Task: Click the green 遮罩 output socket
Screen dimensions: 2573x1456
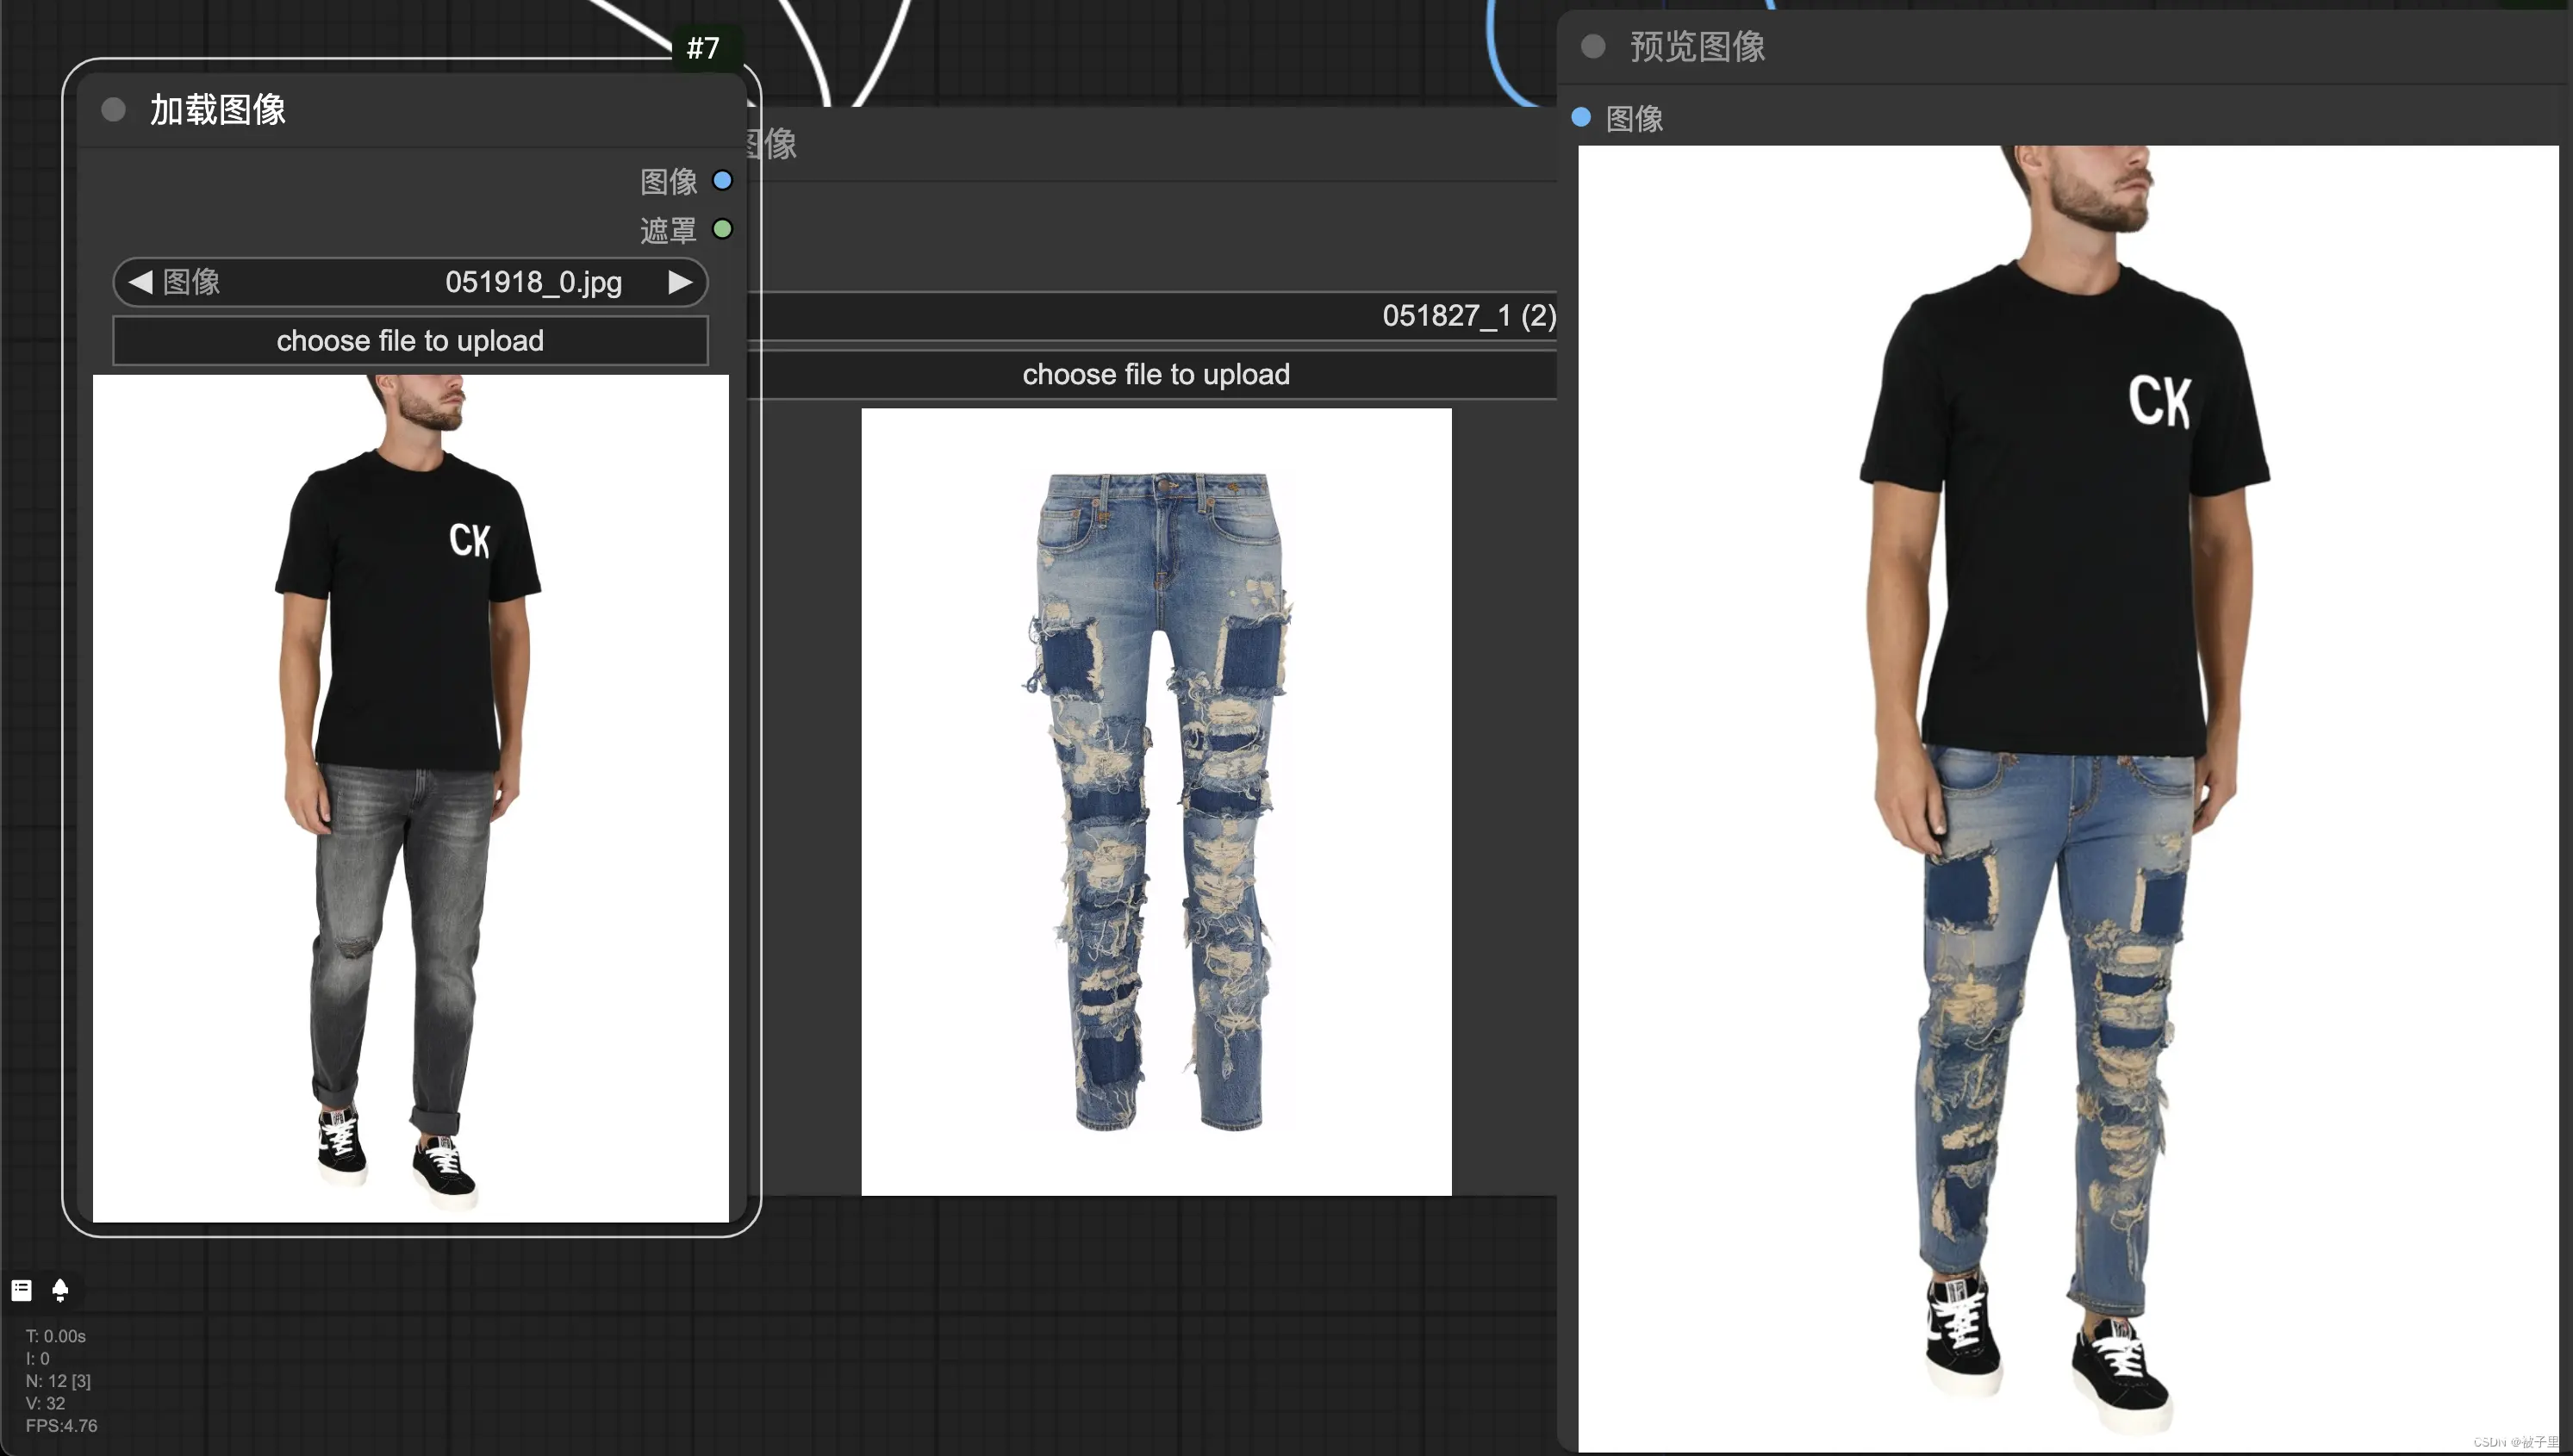Action: click(722, 229)
